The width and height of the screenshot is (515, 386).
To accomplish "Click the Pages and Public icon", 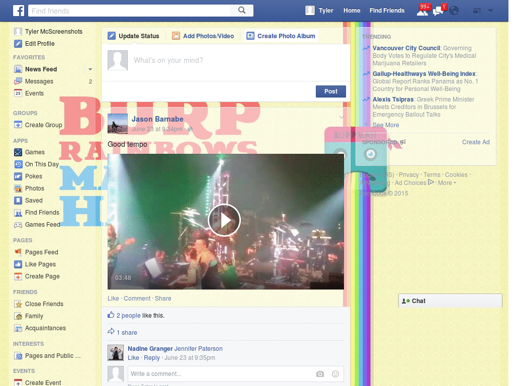I will [18, 356].
